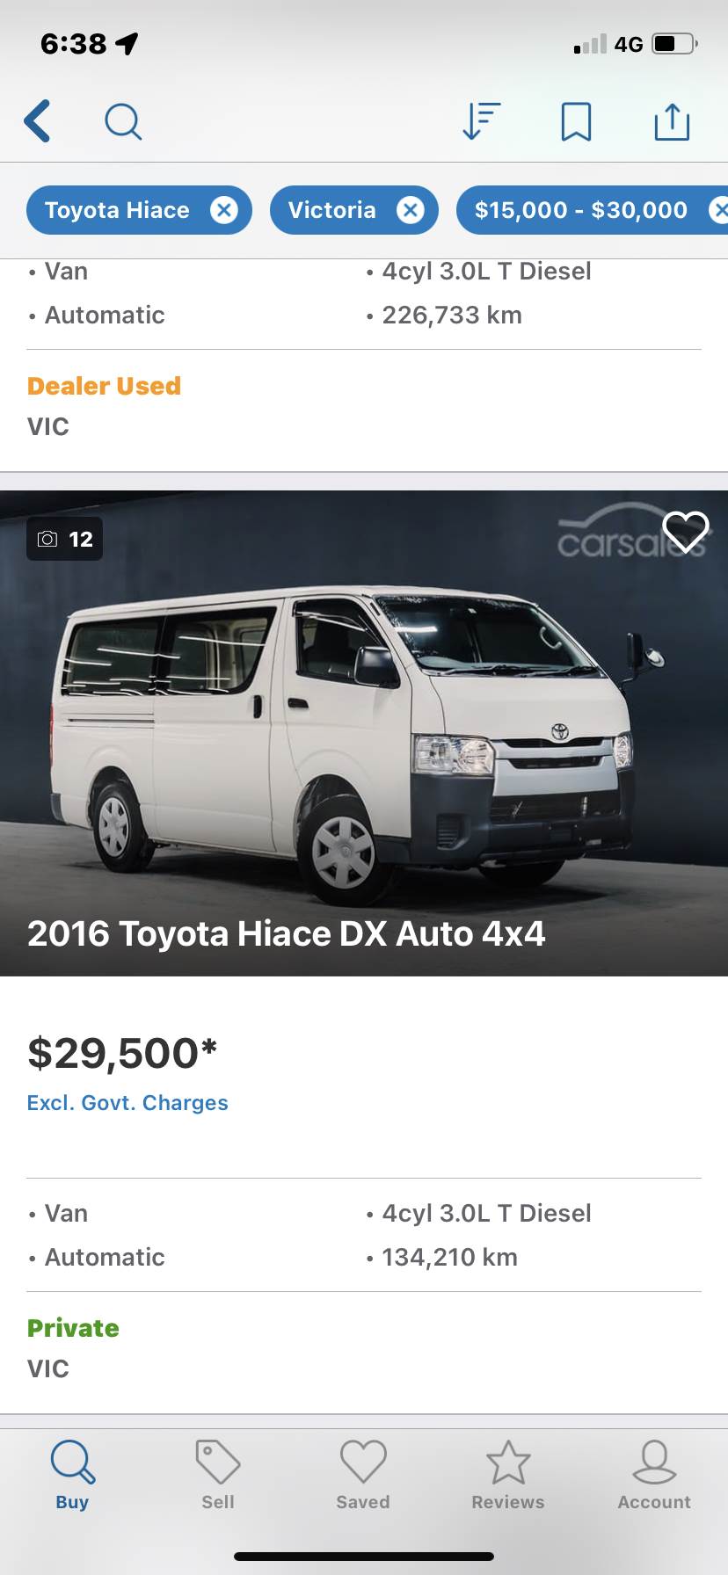
Task: Open the Account tab
Action: tap(654, 1476)
